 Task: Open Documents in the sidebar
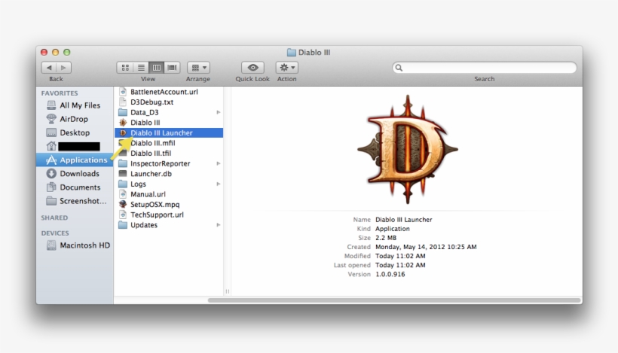(75, 187)
